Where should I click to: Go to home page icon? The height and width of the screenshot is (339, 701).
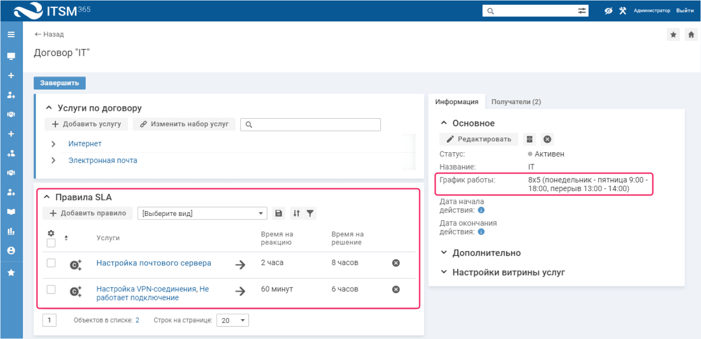coord(691,35)
